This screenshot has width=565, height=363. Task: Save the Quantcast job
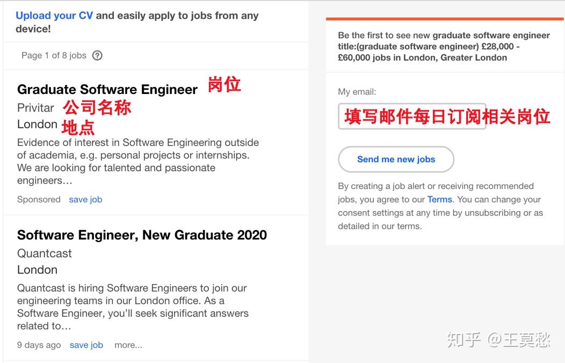(x=86, y=345)
